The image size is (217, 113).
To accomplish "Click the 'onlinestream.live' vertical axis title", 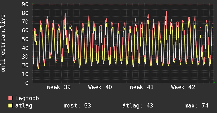I will click(3, 43).
